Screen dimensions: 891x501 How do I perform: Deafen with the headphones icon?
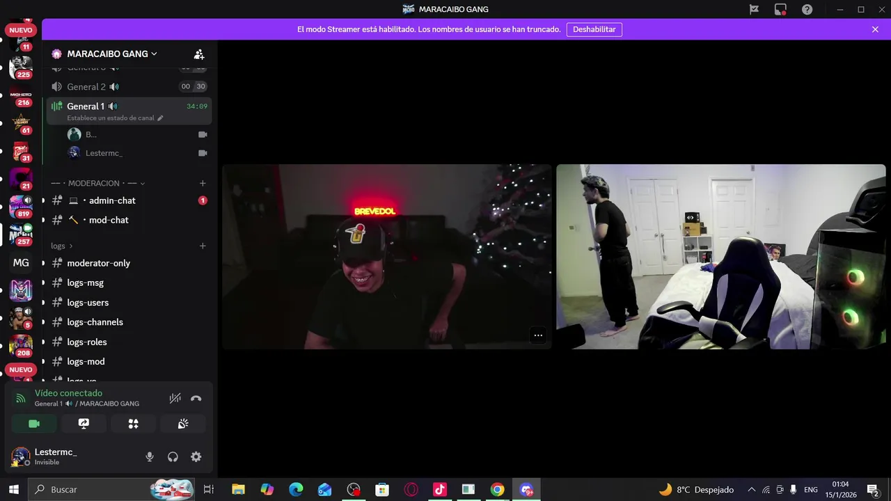click(173, 456)
